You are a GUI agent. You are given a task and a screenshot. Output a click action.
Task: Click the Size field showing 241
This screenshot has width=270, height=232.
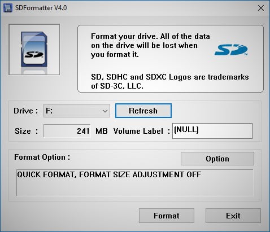[x=67, y=131]
